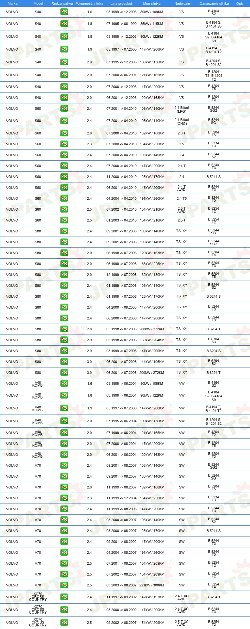Click petrol icon in S40 100kW / 136KM row
The width and height of the screenshot is (250, 629).
point(64,62)
